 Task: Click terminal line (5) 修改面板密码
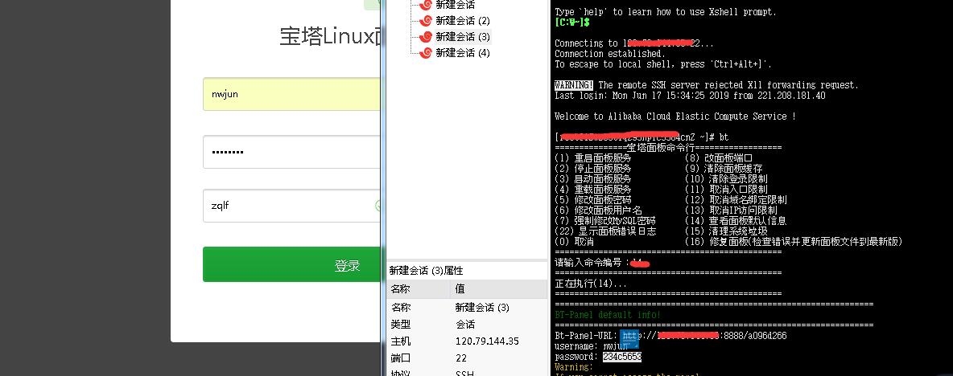tap(592, 199)
